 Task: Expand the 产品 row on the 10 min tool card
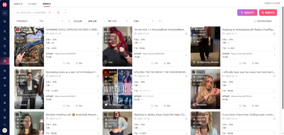[186, 48]
